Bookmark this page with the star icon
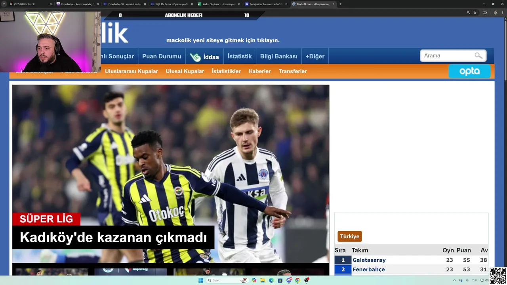 pyautogui.click(x=475, y=13)
